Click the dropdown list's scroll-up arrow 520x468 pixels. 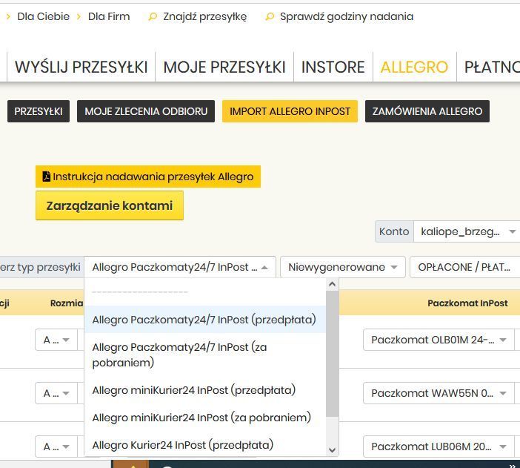coord(332,285)
